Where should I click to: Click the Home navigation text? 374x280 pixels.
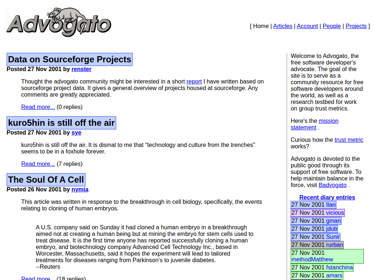pos(261,26)
